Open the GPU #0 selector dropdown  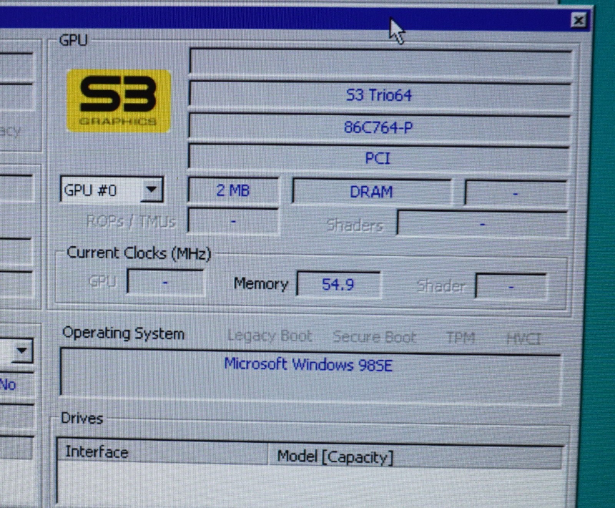click(151, 189)
